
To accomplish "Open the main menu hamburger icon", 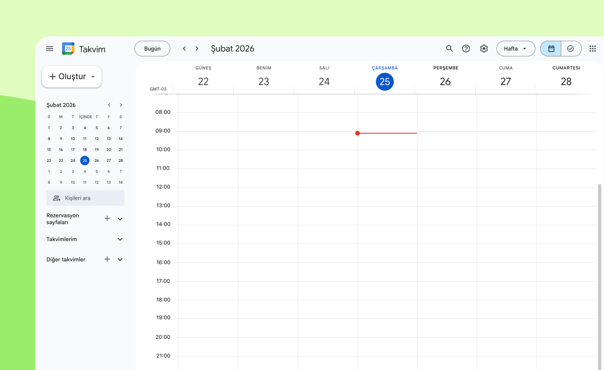I will (50, 49).
